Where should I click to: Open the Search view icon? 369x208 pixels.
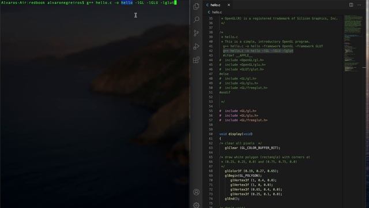point(196,19)
